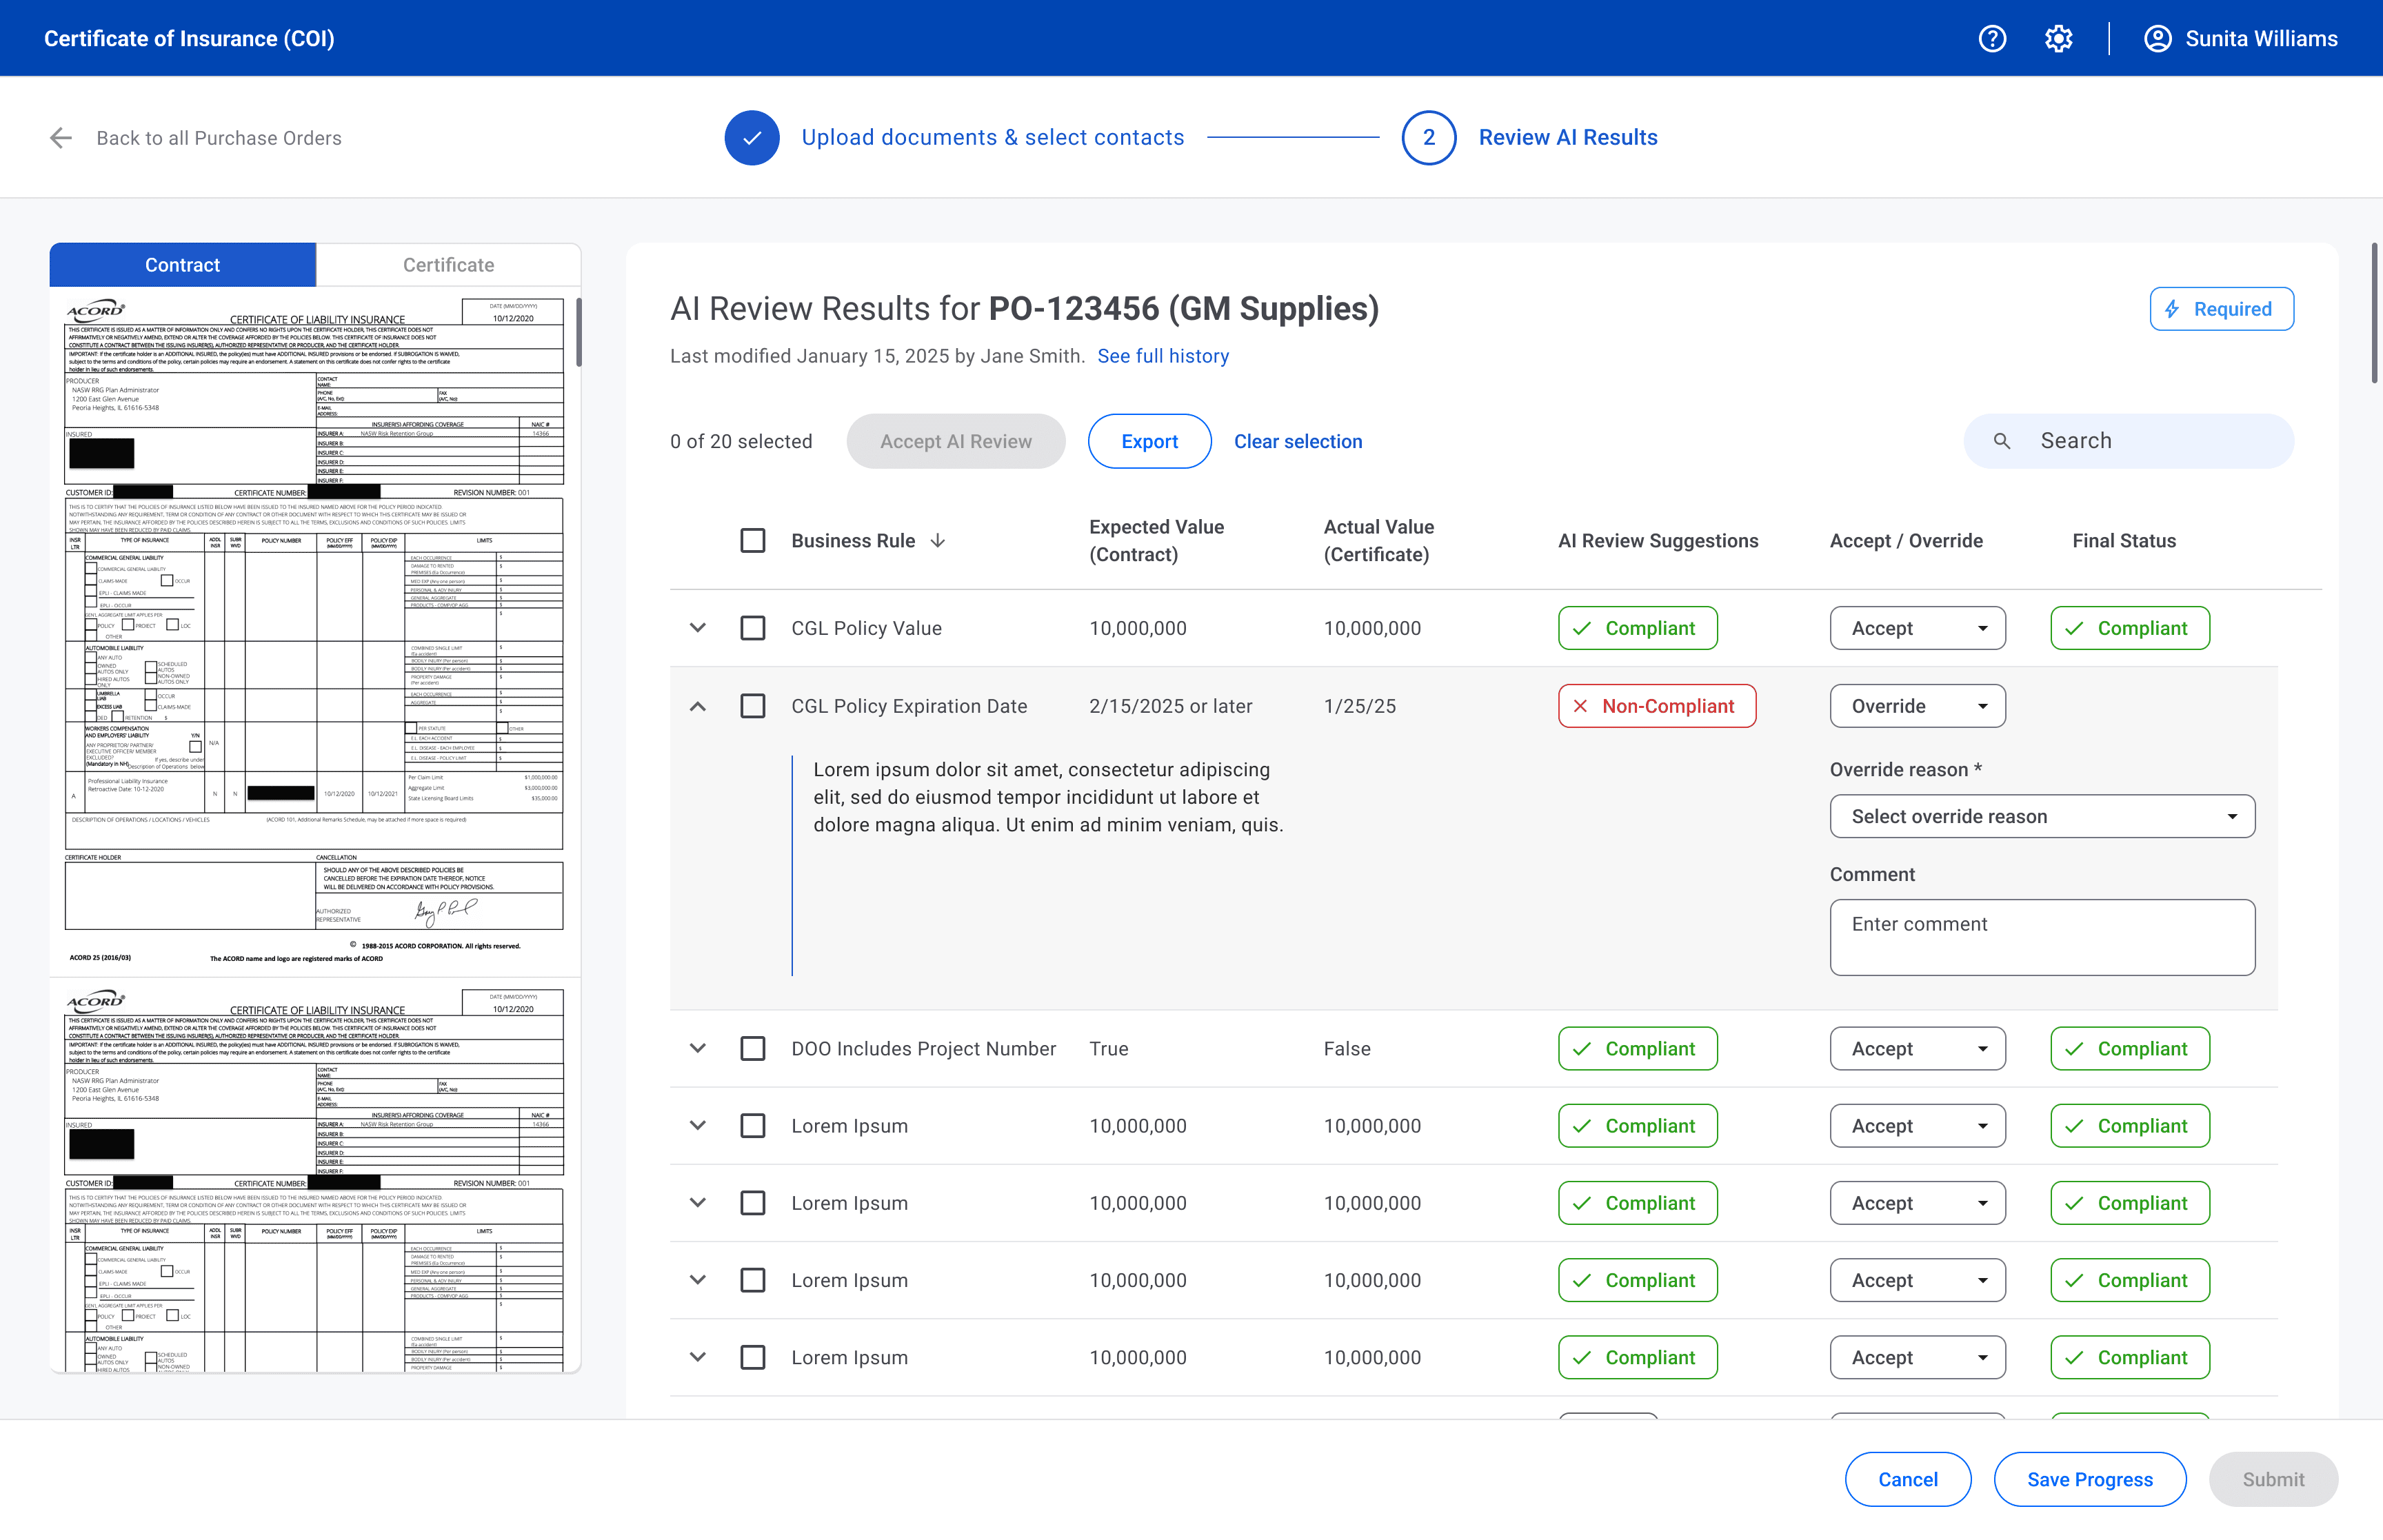Switch to the Certificate tab
The image size is (2383, 1540).
448,265
